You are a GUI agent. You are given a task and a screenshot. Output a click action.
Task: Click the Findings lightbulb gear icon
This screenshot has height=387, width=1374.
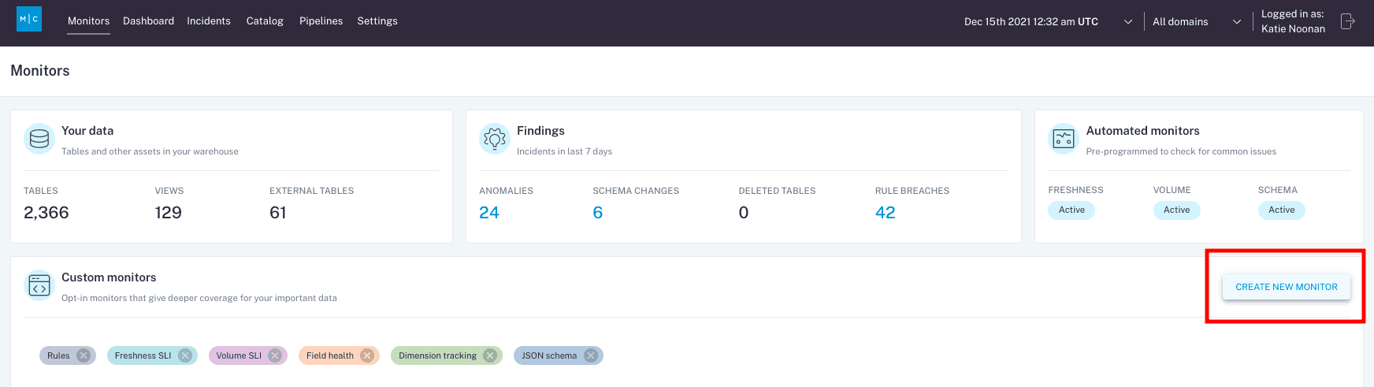495,140
